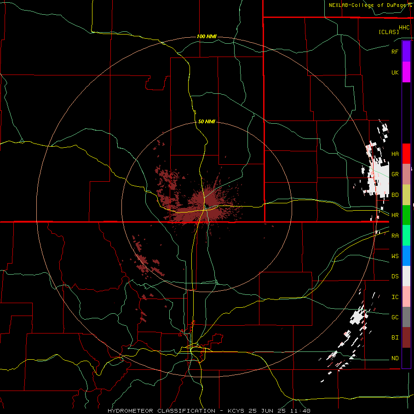Click the HA legend label

395,154
